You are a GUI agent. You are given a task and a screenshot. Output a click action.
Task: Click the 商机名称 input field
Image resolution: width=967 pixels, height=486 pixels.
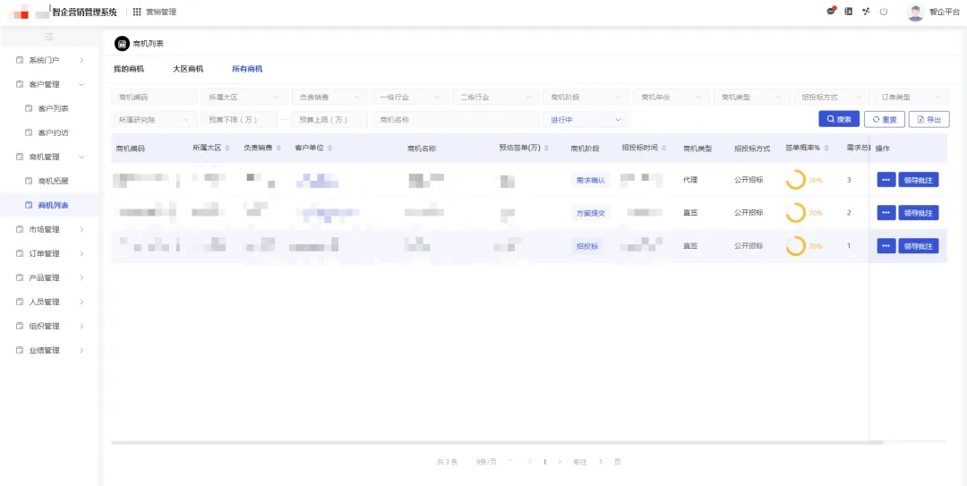(x=455, y=119)
